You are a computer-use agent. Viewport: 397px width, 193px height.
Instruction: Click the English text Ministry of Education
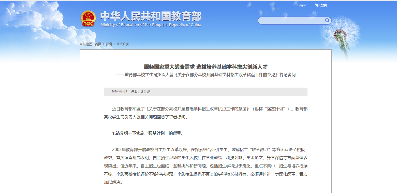(x=151, y=25)
